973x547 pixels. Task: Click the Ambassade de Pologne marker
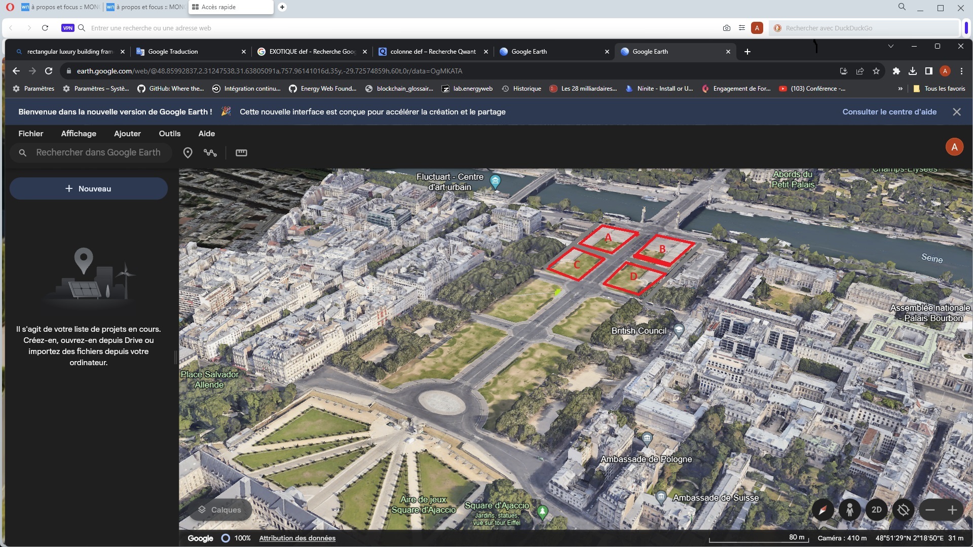(x=647, y=438)
